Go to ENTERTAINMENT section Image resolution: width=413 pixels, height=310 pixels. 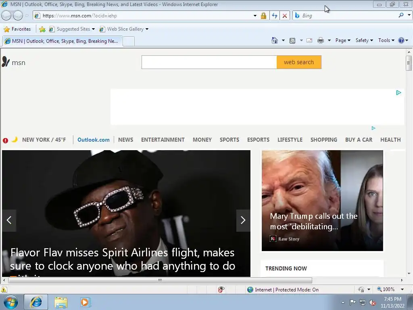tap(163, 140)
